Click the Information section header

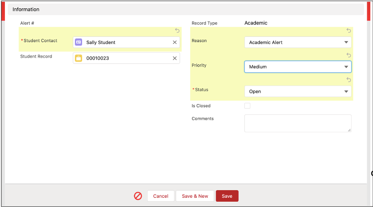point(26,9)
